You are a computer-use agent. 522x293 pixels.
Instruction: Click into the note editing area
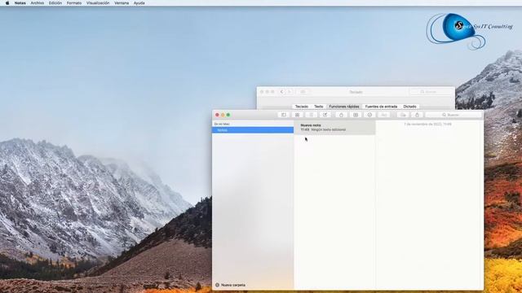click(x=430, y=206)
